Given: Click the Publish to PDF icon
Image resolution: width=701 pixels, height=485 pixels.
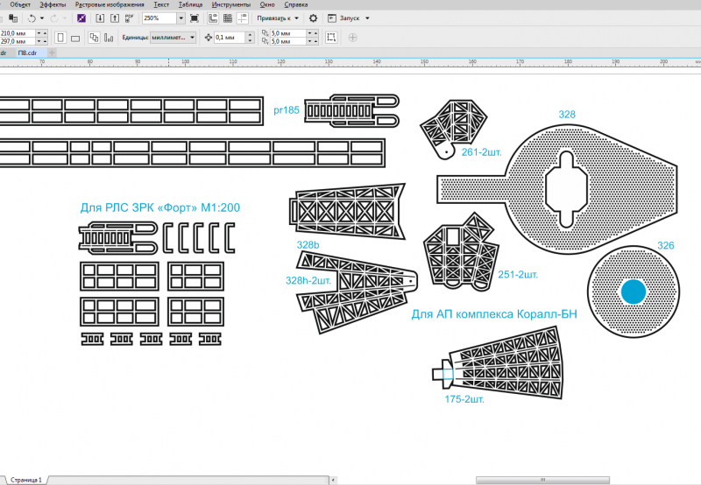Looking at the screenshot, I should click(x=130, y=18).
